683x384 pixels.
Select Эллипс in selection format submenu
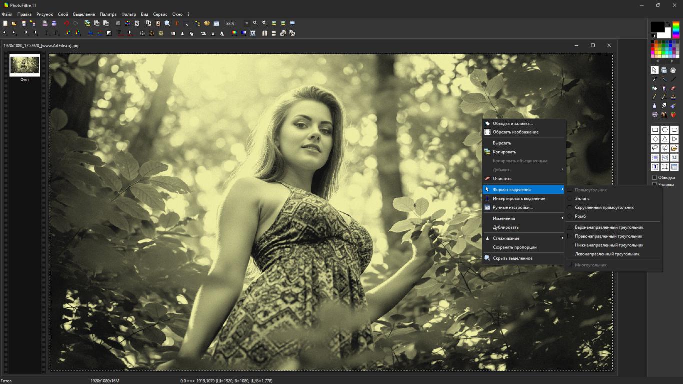[x=582, y=199]
